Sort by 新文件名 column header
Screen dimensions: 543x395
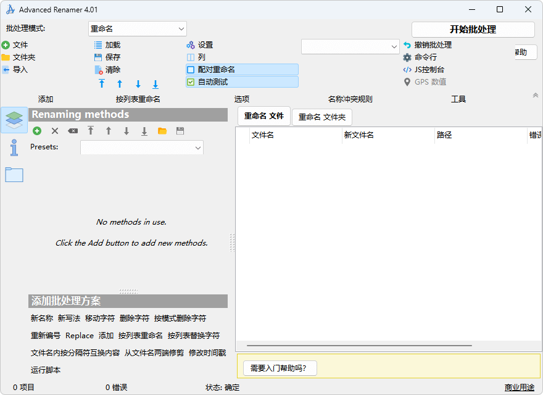388,135
